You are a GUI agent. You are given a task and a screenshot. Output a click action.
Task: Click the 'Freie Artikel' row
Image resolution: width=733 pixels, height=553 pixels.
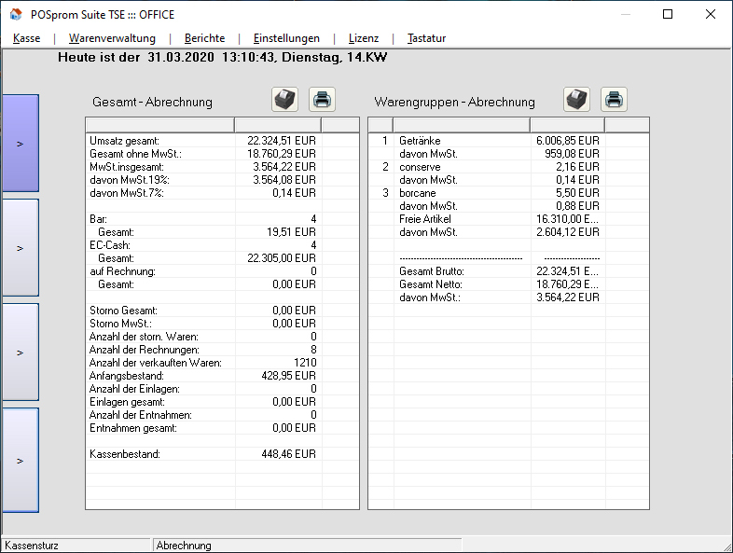(x=508, y=219)
